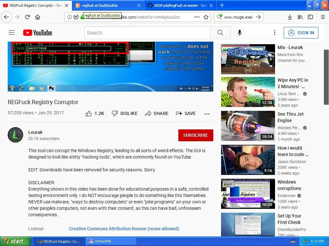The height and width of the screenshot is (246, 329).
Task: Select the REGFuck Registry Corruptor YouTube tab
Action: click(x=36, y=5)
